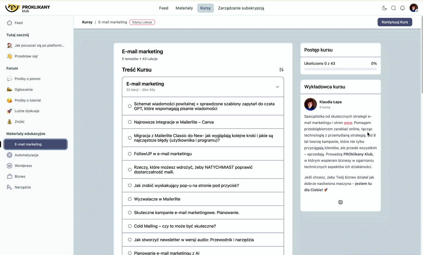
Task: Open Feed home icon in sidebar
Action: pos(10,23)
